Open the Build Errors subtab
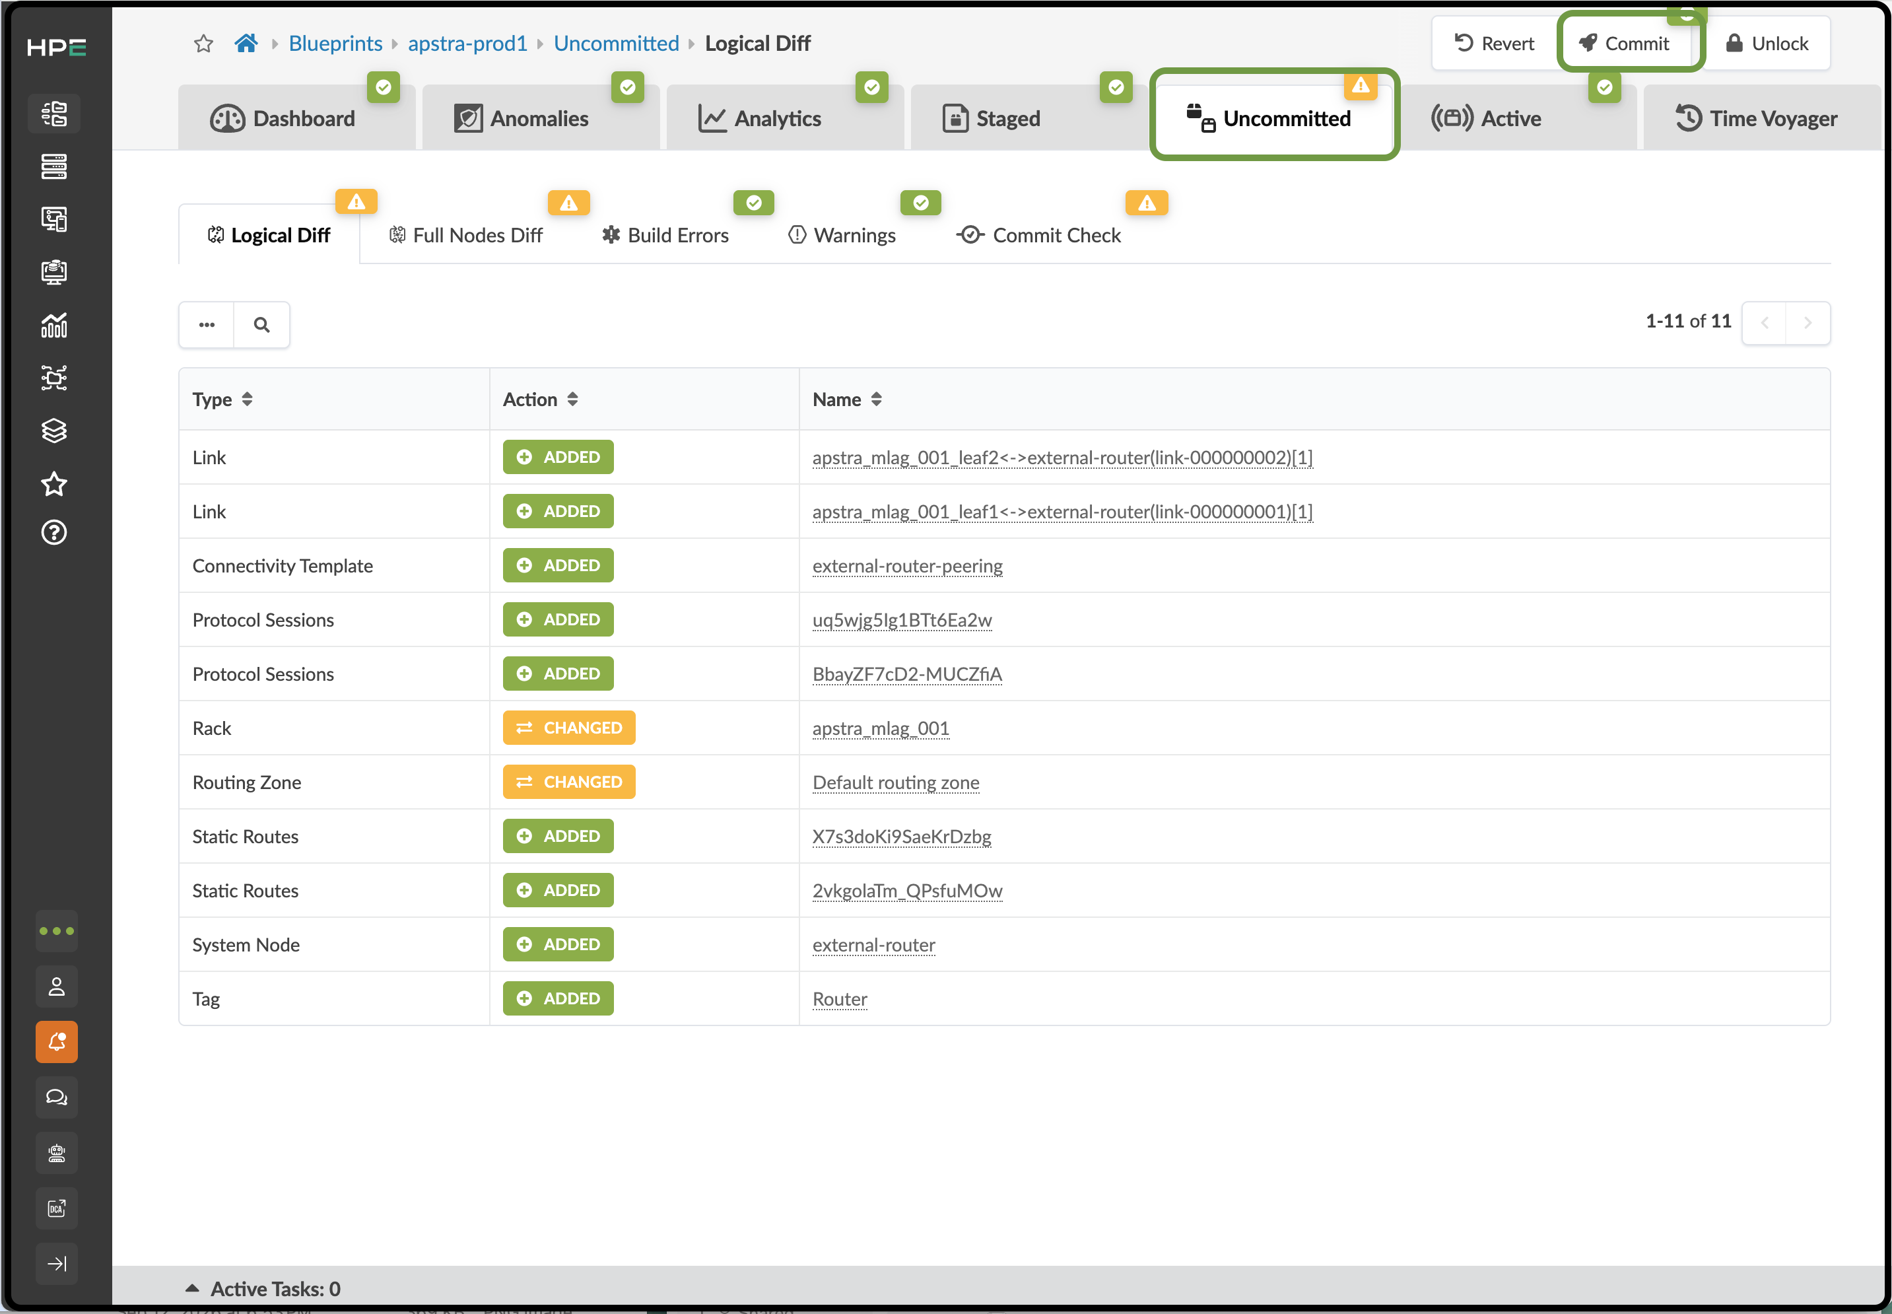1892x1314 pixels. tap(665, 236)
